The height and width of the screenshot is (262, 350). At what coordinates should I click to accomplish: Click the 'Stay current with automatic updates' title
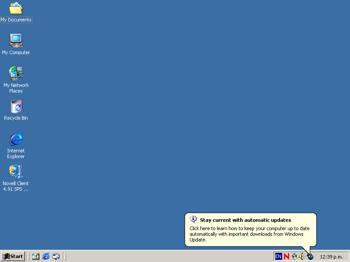[245, 220]
